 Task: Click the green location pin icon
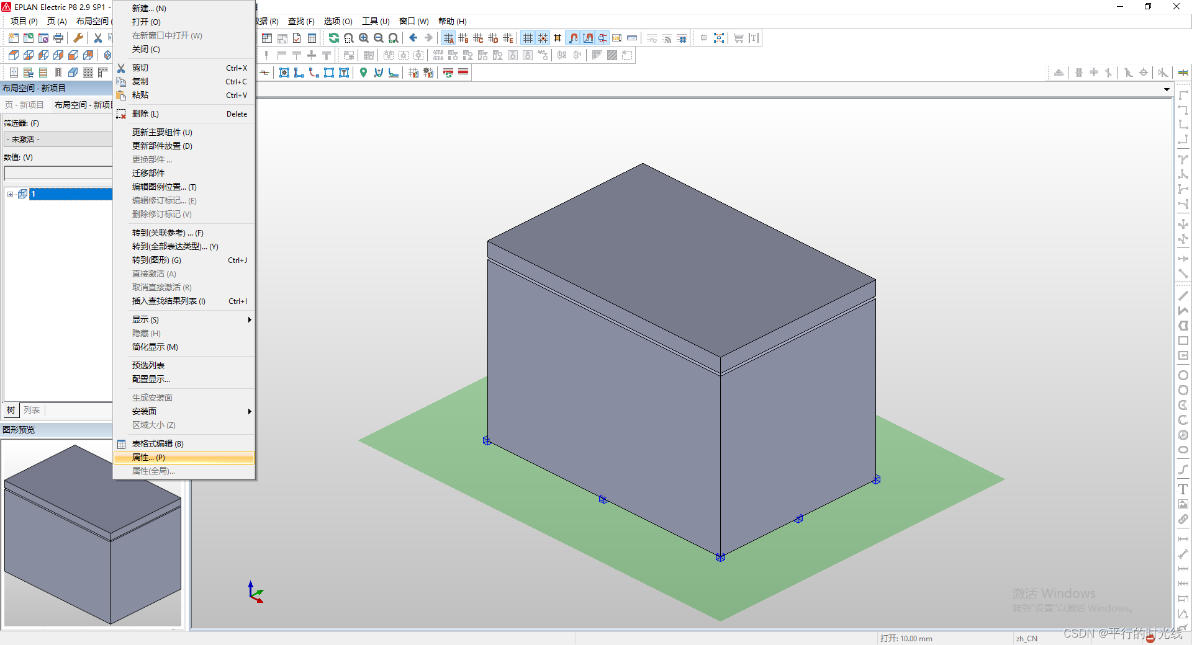click(x=364, y=73)
